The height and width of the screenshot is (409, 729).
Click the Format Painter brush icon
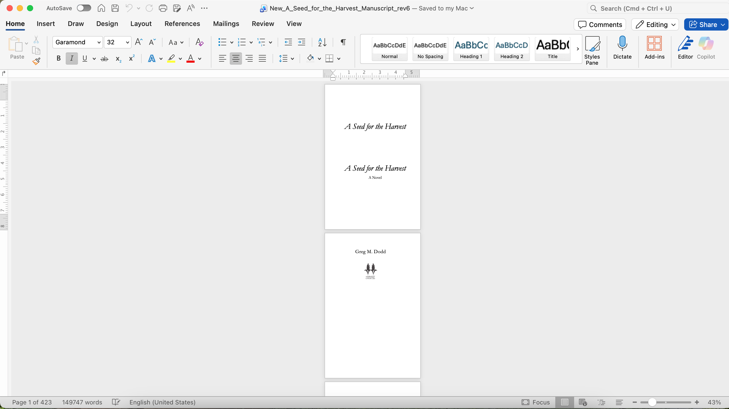pos(36,61)
